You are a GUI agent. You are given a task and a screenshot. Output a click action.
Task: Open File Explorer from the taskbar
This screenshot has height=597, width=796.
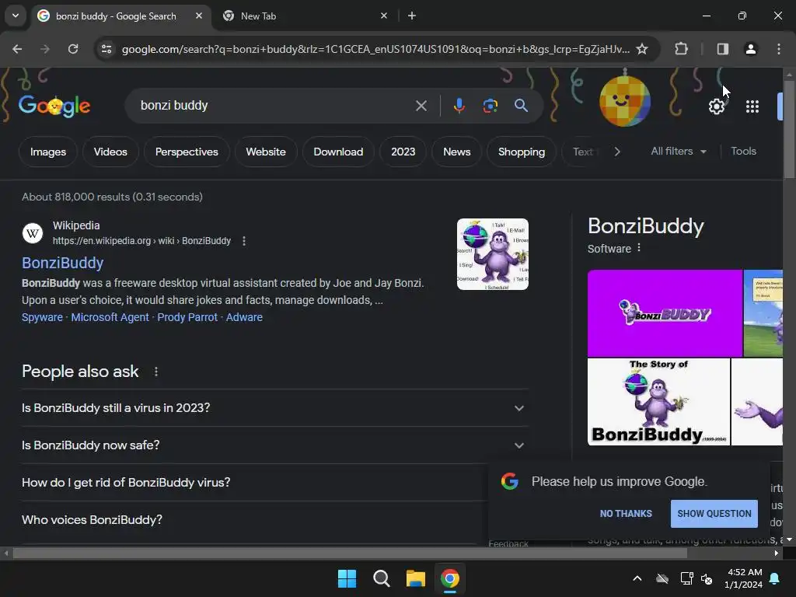415,578
